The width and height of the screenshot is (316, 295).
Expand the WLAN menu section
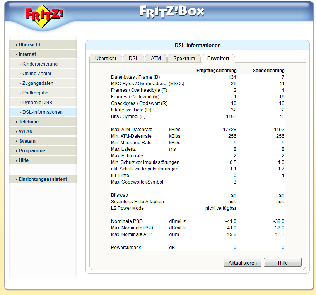coord(26,131)
